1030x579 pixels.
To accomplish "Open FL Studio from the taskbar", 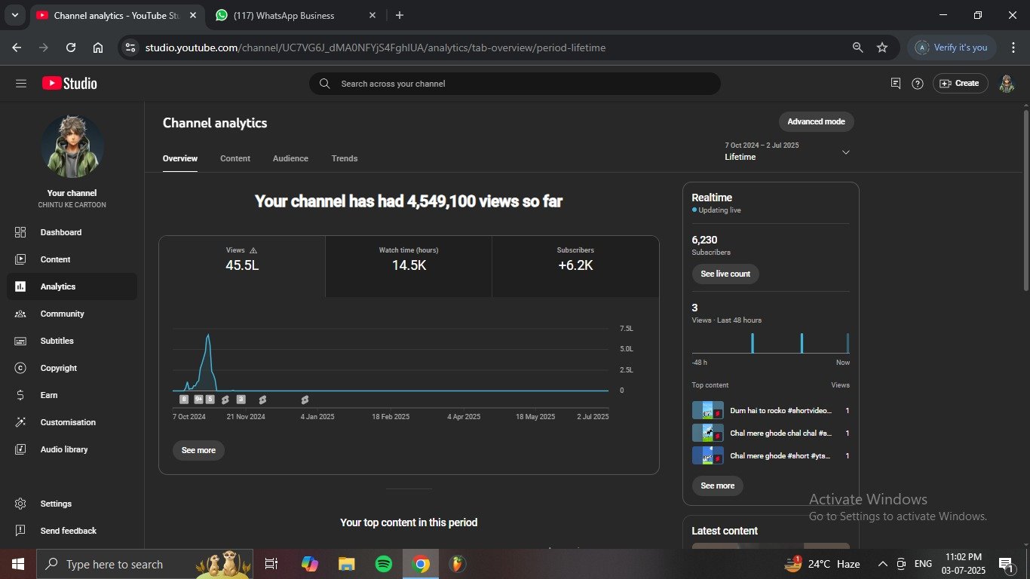I will pos(457,564).
